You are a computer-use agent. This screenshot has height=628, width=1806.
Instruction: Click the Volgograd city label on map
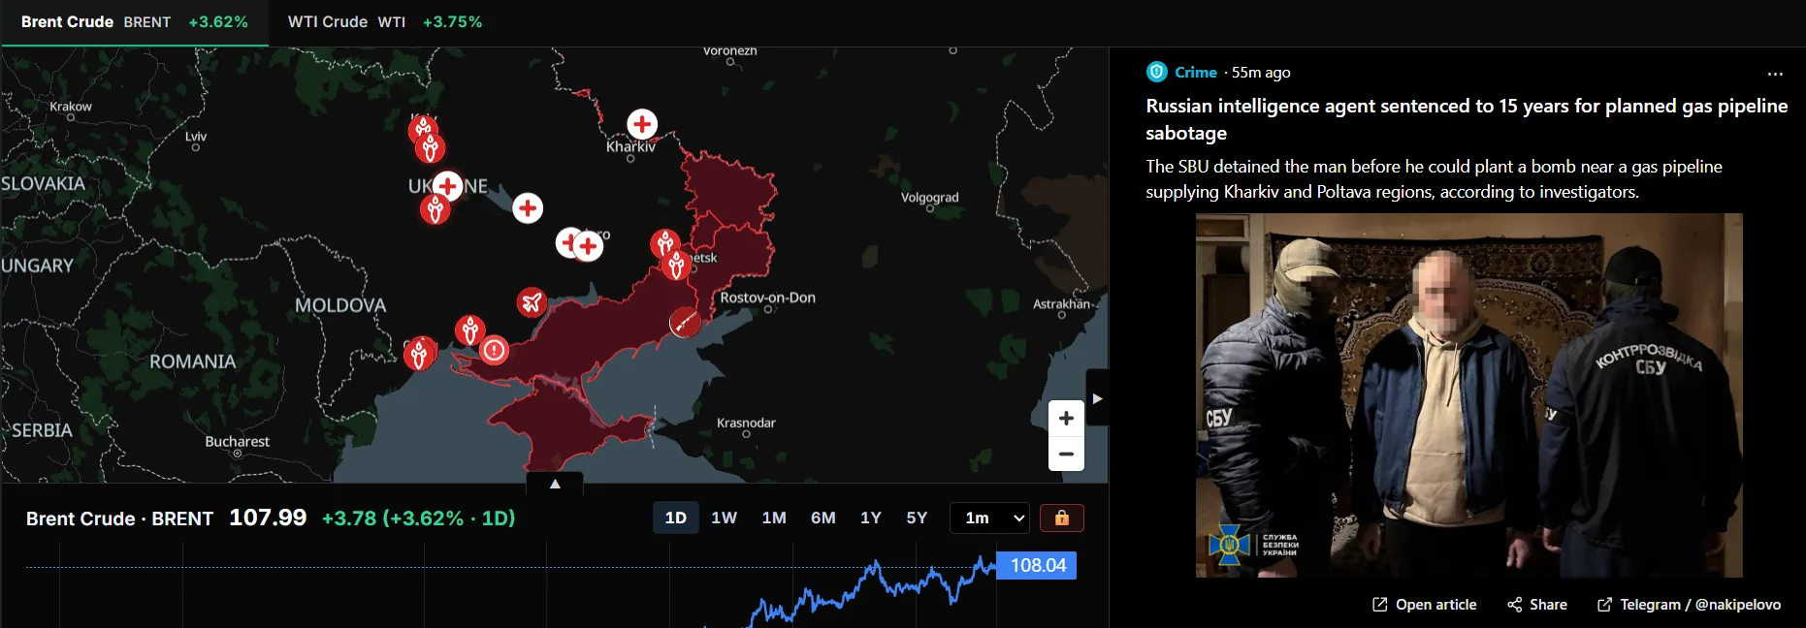point(929,197)
